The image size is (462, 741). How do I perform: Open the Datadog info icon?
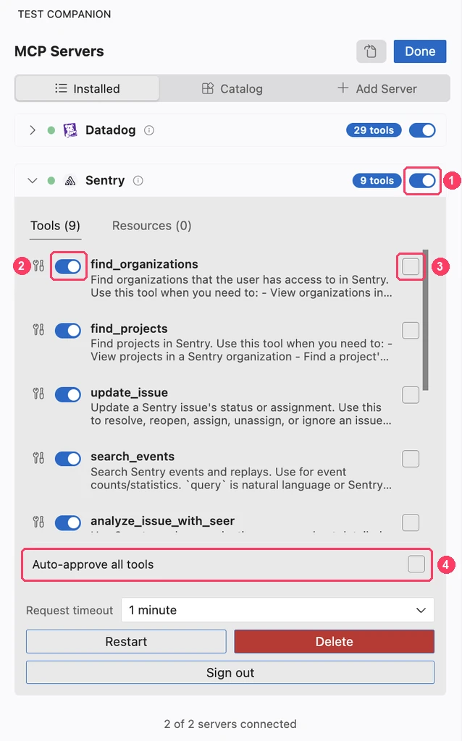pyautogui.click(x=149, y=130)
